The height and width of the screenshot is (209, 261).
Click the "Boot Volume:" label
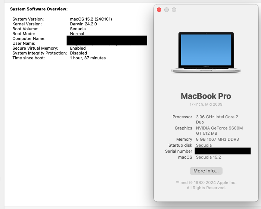(x=25, y=29)
